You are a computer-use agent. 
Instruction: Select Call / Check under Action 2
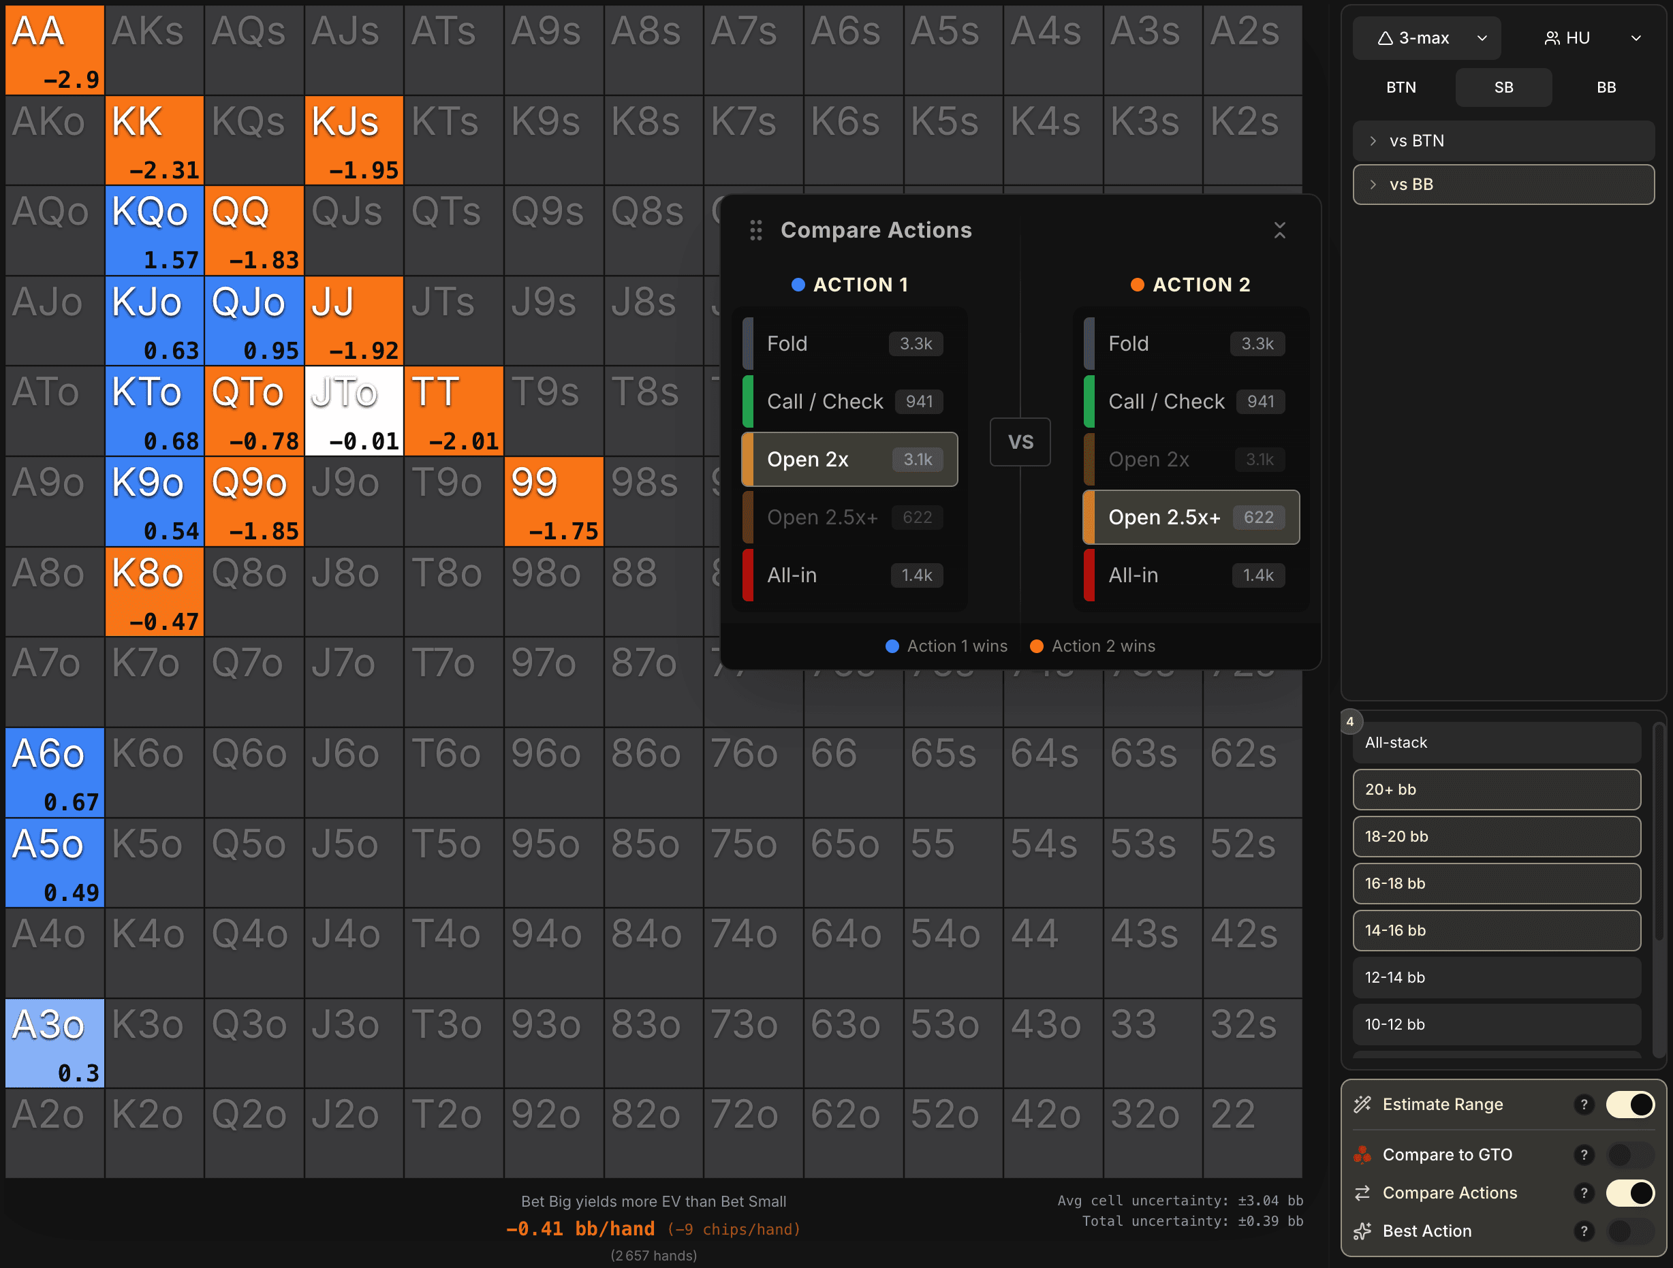pos(1191,402)
